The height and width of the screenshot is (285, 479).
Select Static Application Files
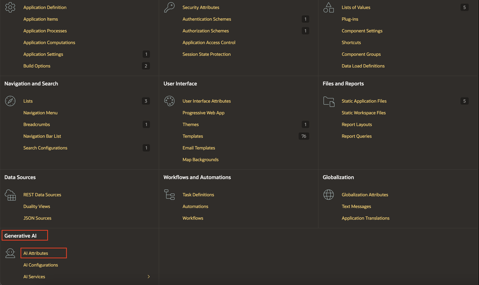coord(364,101)
